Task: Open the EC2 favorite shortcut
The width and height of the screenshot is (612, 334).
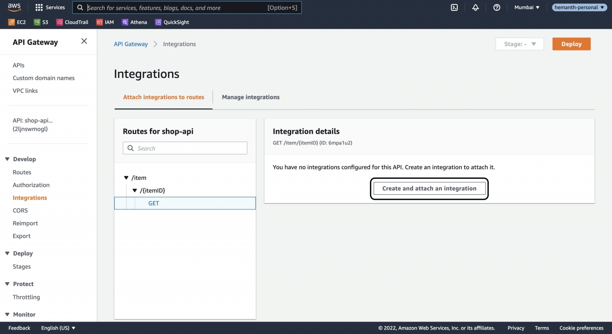Action: tap(16, 22)
